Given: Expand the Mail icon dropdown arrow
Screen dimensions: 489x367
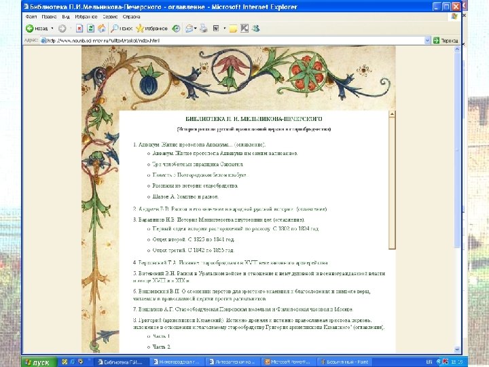Looking at the screenshot, I should (x=196, y=29).
